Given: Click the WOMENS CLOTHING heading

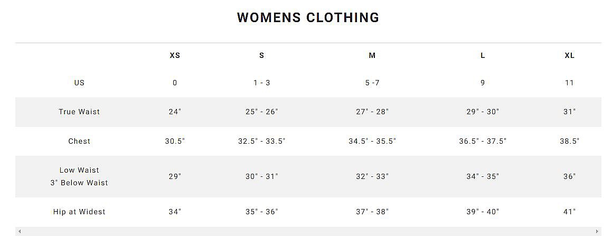Looking at the screenshot, I should pyautogui.click(x=308, y=17).
